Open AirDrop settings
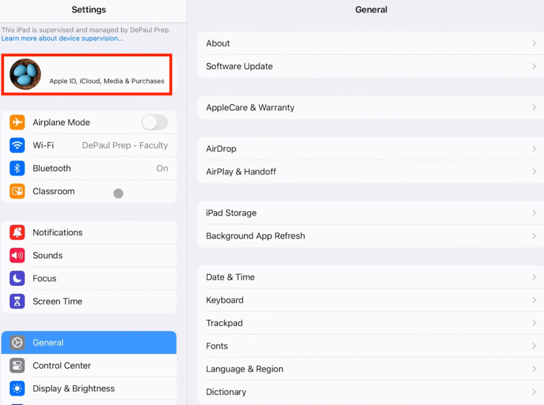The image size is (544, 405). coord(370,148)
